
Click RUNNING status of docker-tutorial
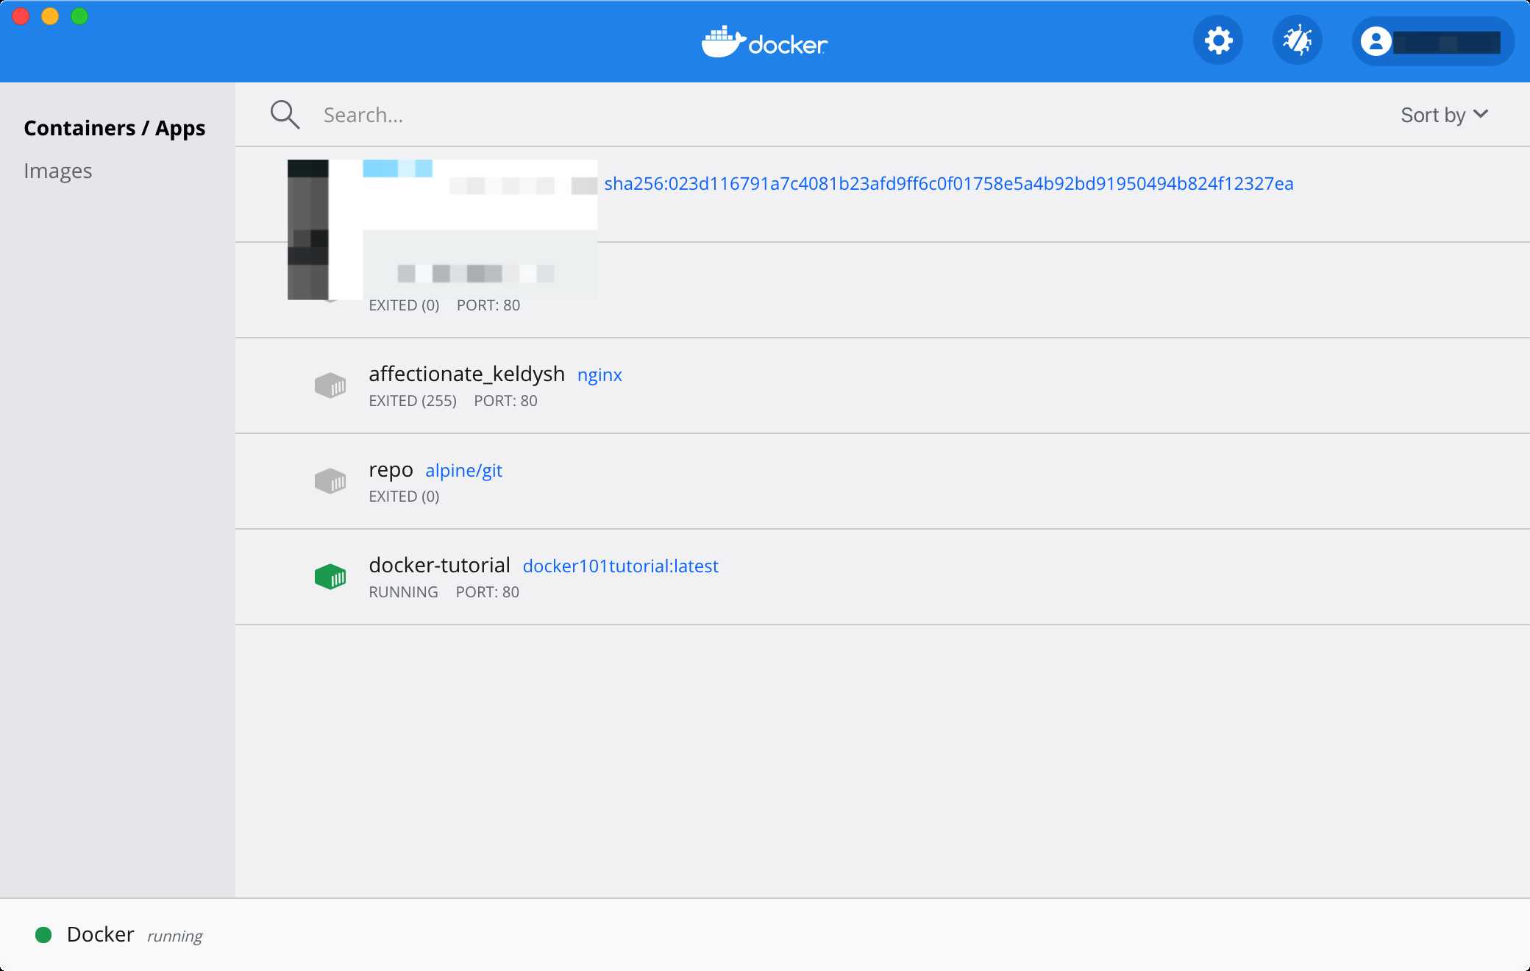403,592
